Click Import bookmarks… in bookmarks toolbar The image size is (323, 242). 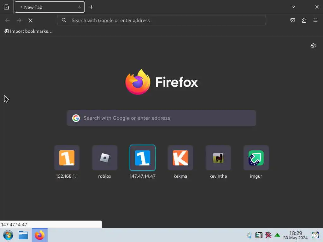pos(28,31)
